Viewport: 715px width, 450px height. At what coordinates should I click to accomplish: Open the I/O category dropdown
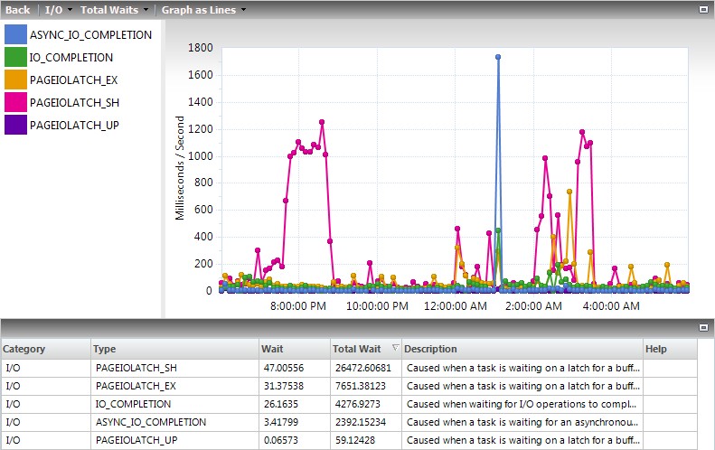pyautogui.click(x=58, y=10)
